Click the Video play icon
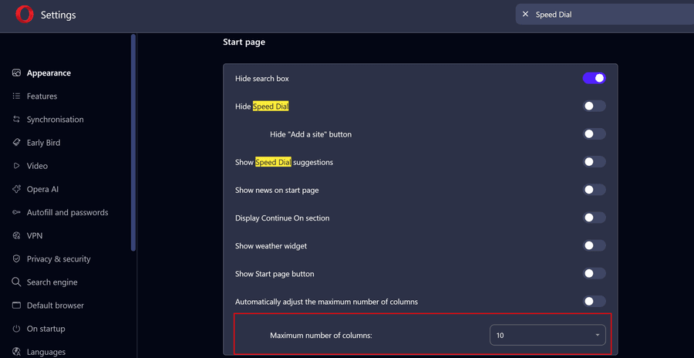This screenshot has height=358, width=694. pos(16,166)
